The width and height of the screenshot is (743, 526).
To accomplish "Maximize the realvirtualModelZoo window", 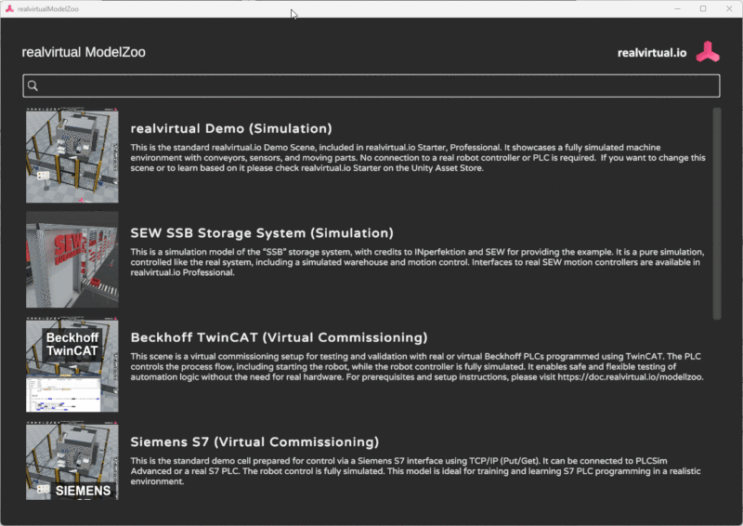I will click(702, 8).
